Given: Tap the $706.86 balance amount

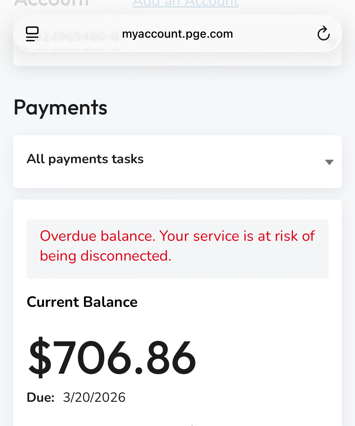Looking at the screenshot, I should point(112,358).
